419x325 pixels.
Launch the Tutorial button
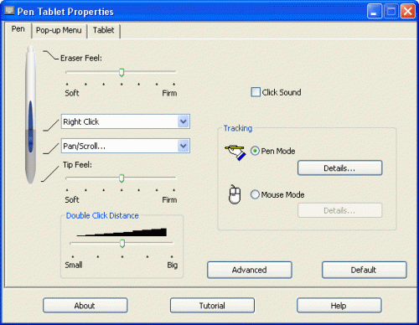coord(212,306)
